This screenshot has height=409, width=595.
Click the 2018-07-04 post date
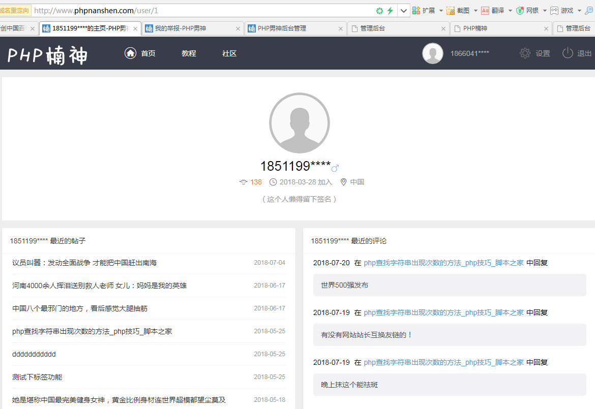(x=270, y=262)
